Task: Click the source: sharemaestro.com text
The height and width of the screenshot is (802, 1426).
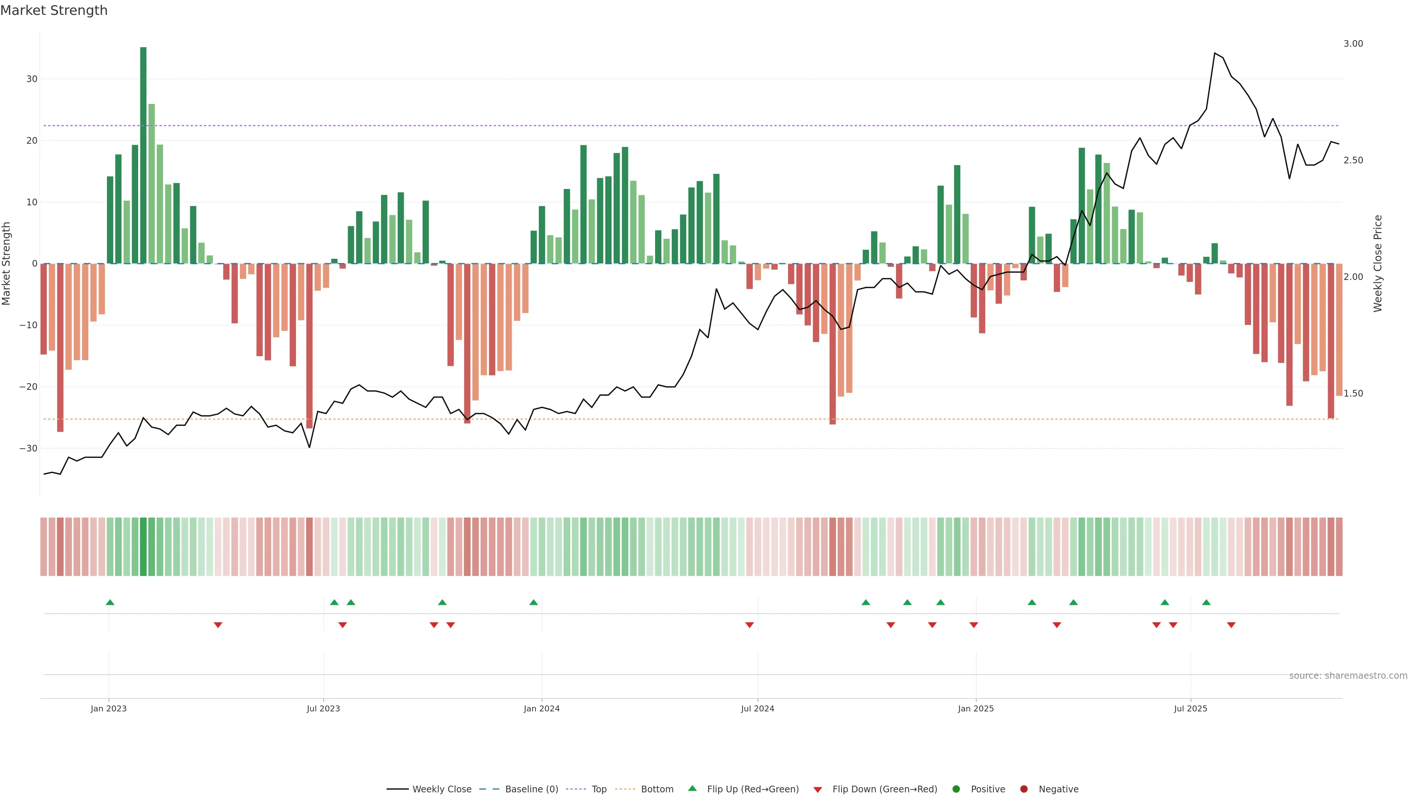Action: [x=1348, y=675]
